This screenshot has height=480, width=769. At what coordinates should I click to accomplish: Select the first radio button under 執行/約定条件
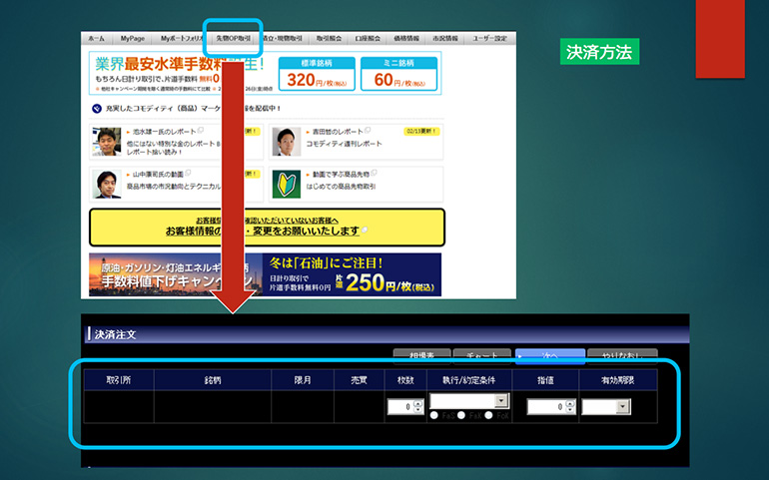[434, 415]
